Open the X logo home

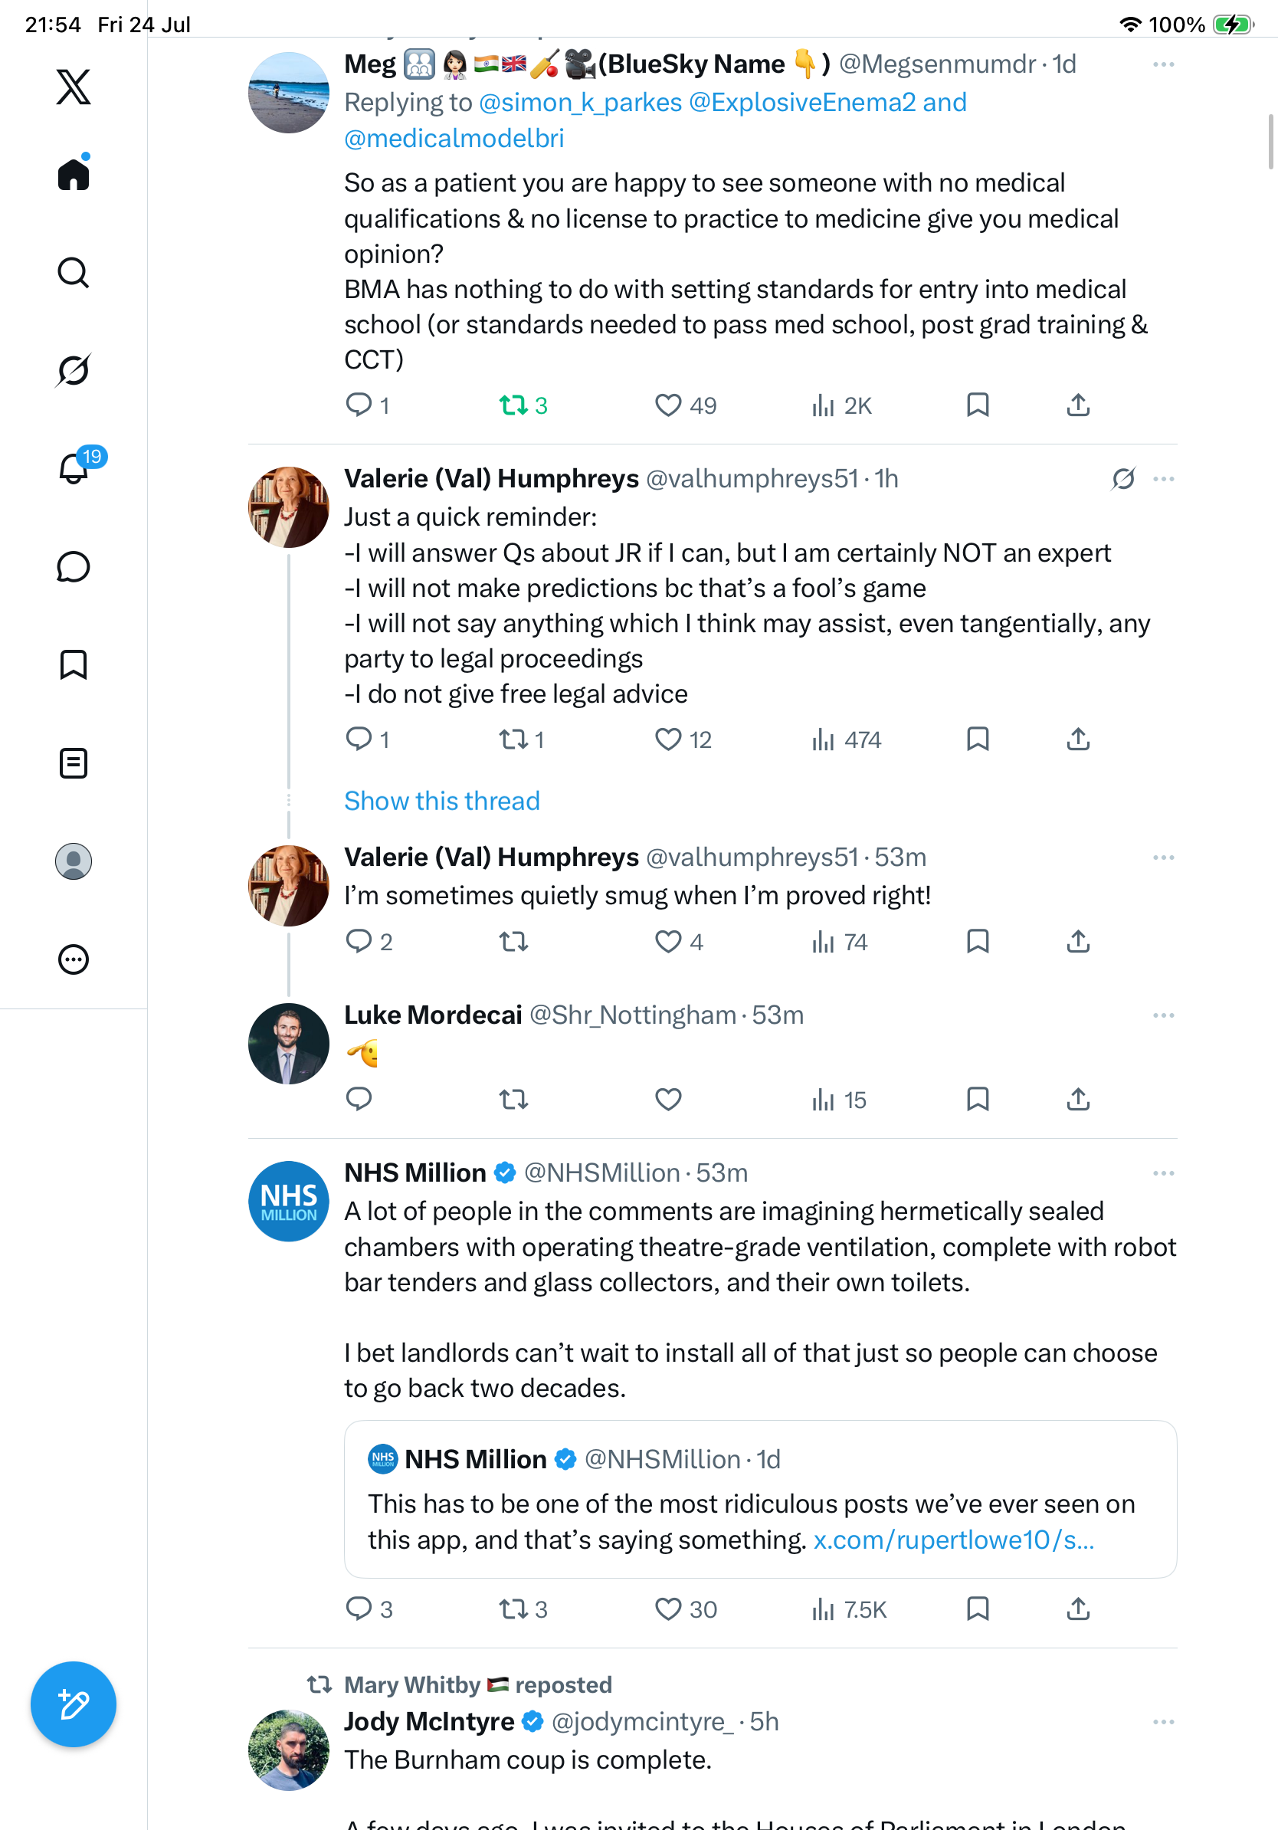[x=74, y=86]
